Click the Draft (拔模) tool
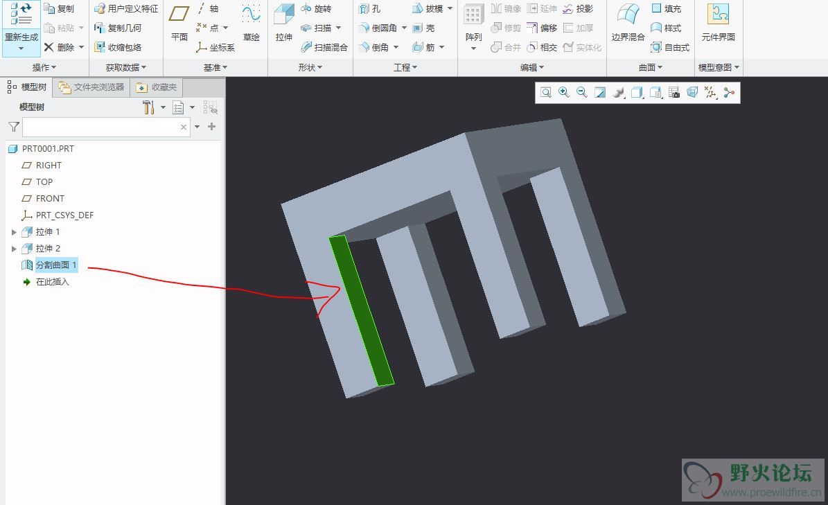This screenshot has height=505, width=828. click(428, 9)
